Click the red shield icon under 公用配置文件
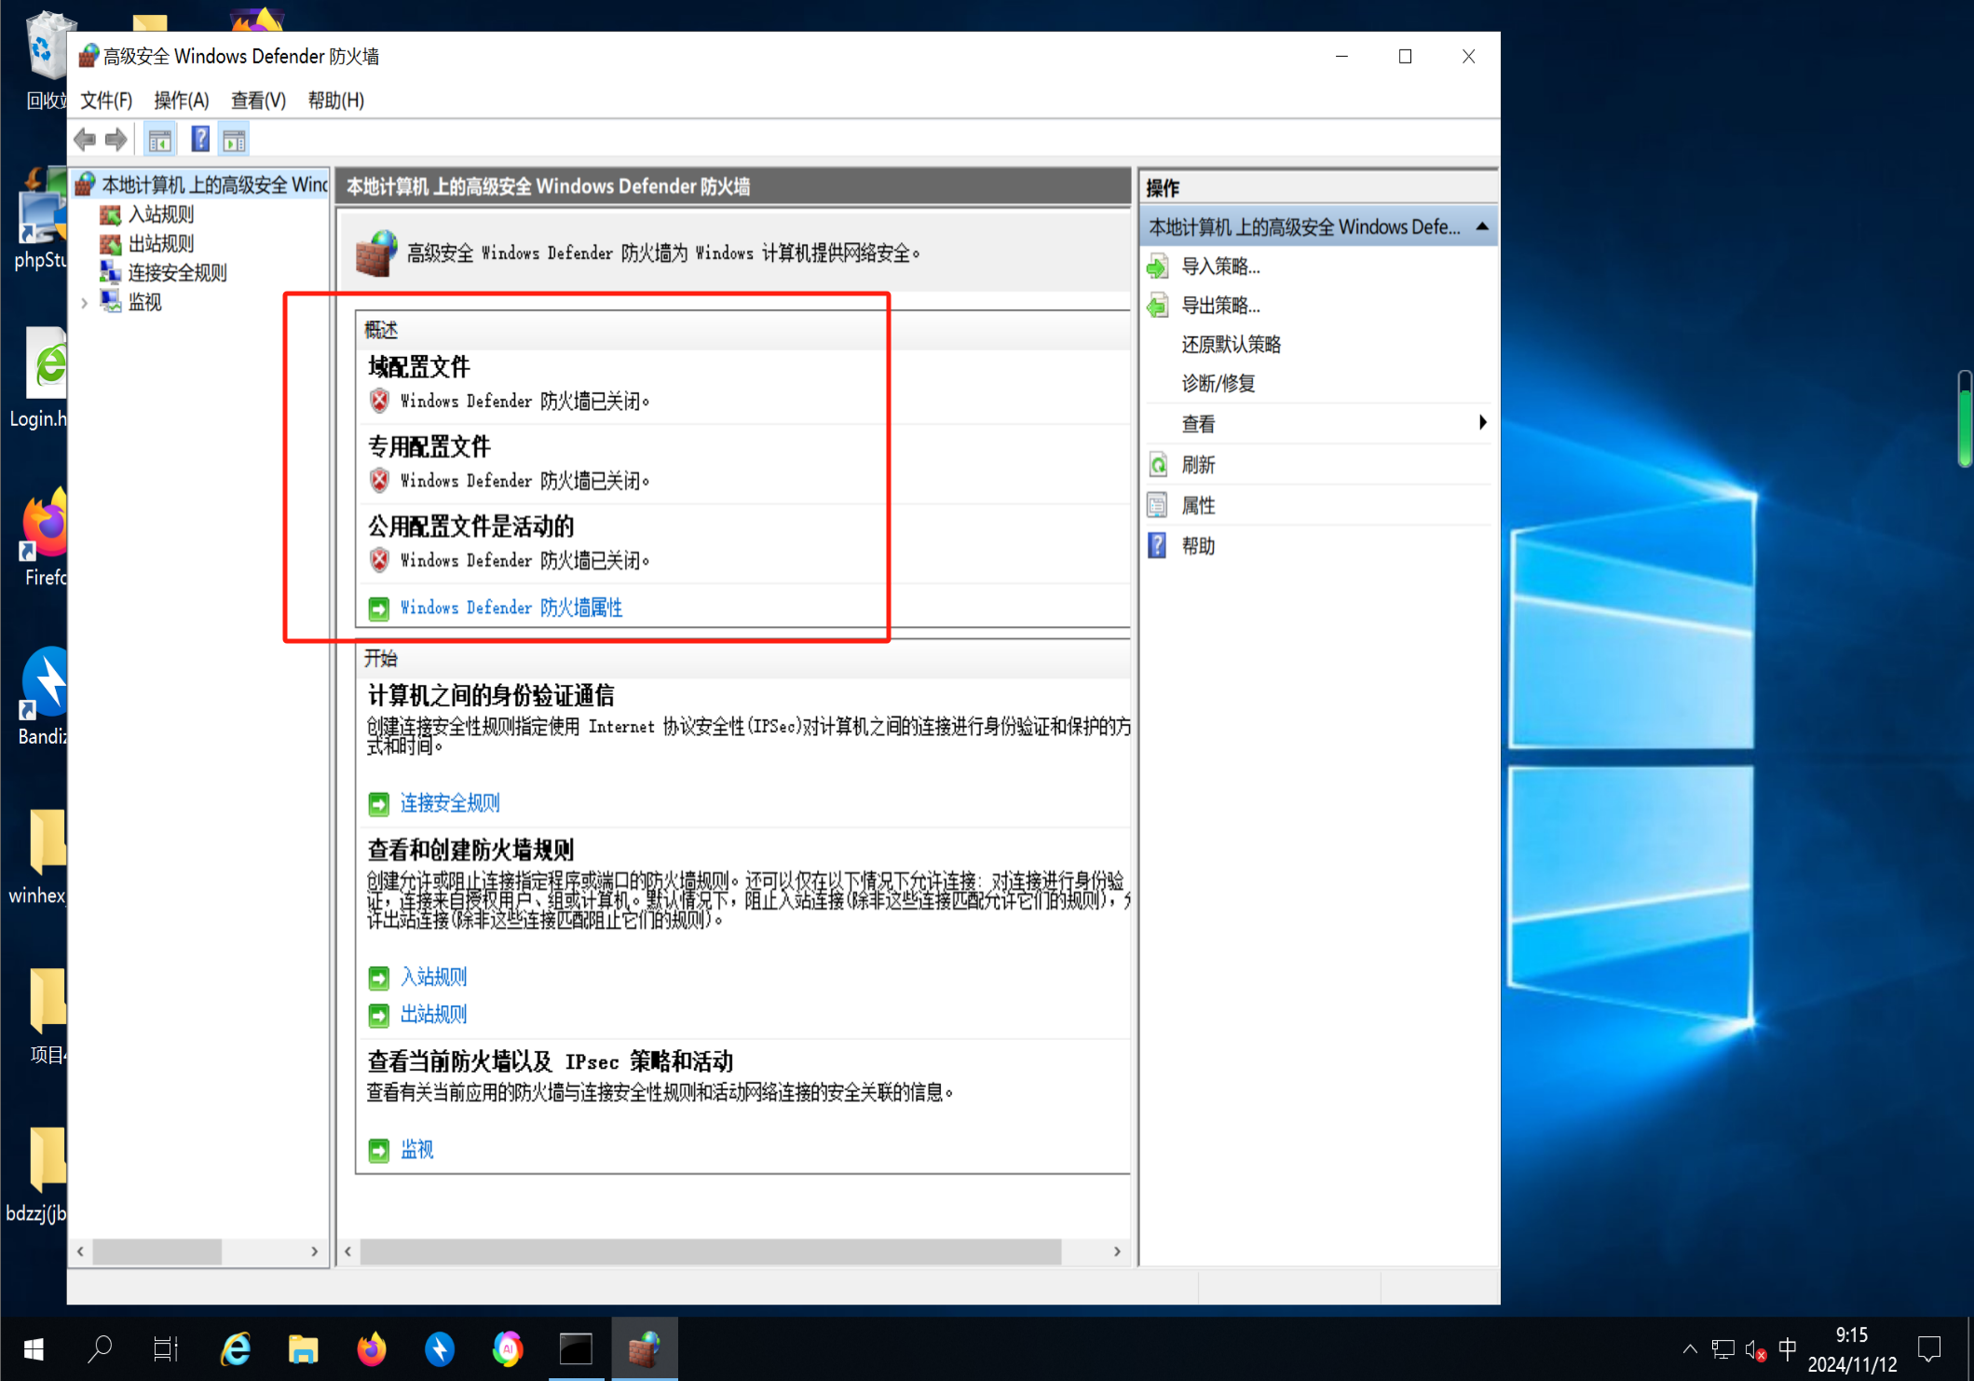This screenshot has width=1974, height=1381. pyautogui.click(x=378, y=560)
